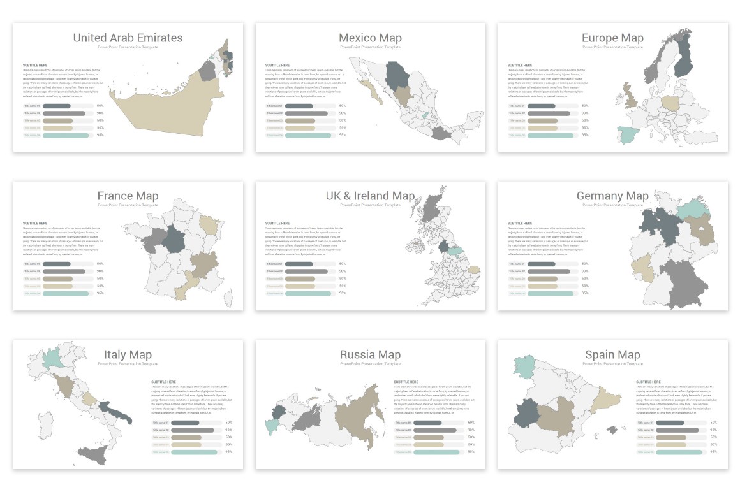Select the teal Lombardy region on Italy map
Screen dimensions: 740x492
[53, 358]
